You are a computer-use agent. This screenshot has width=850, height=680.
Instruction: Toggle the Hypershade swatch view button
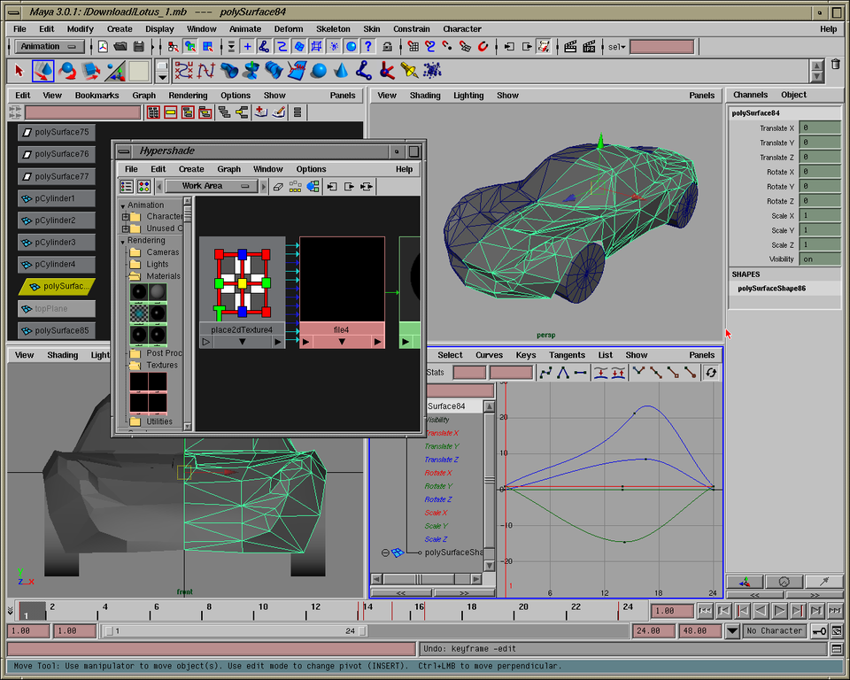tap(143, 186)
